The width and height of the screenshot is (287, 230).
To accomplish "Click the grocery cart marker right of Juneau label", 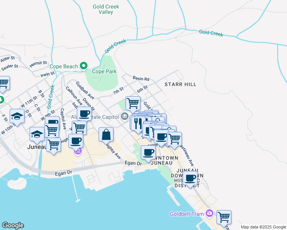I will (x=53, y=145).
